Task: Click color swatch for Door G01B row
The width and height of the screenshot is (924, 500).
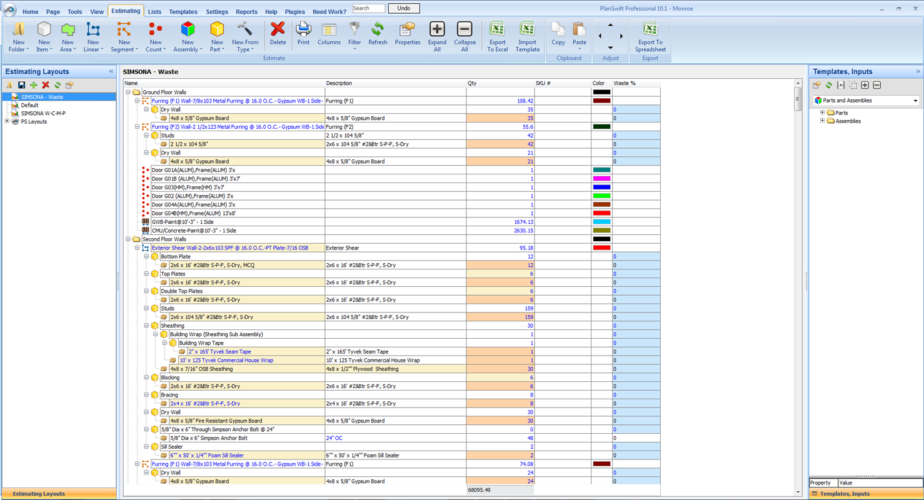Action: click(601, 179)
